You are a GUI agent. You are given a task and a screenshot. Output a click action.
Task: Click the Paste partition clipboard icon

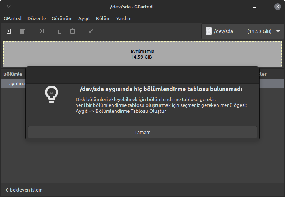pyautogui.click(x=72, y=31)
